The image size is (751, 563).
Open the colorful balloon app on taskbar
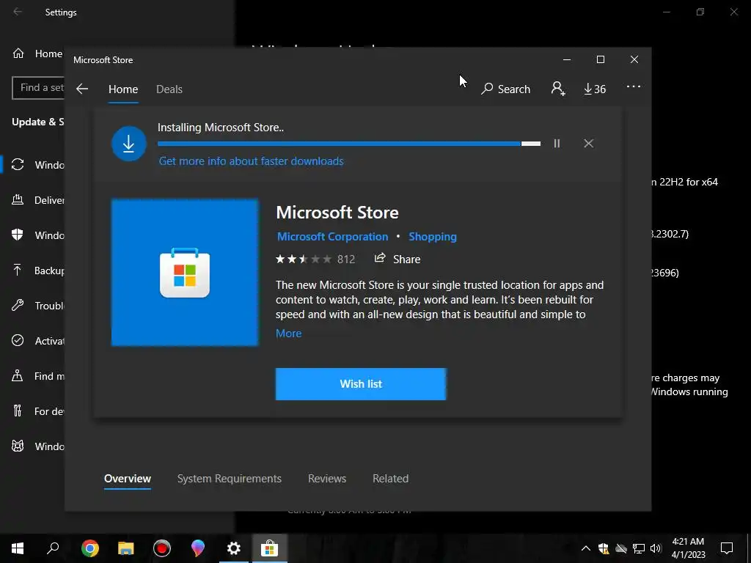[198, 548]
